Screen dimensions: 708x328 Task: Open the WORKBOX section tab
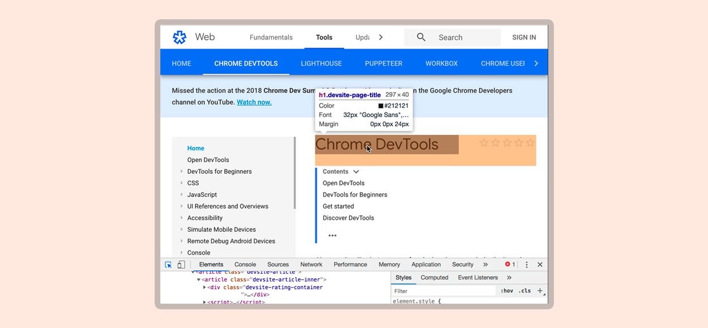pyautogui.click(x=442, y=63)
